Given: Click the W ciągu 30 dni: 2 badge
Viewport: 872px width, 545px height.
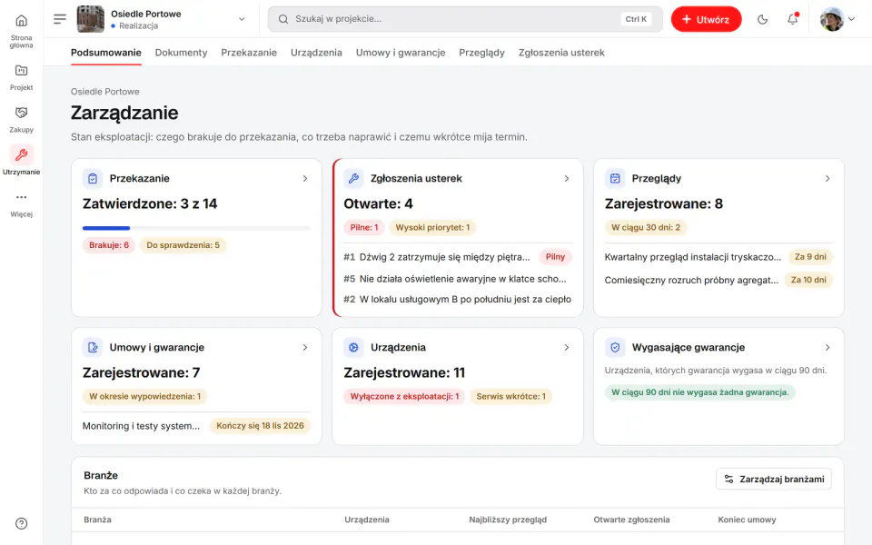Looking at the screenshot, I should (x=646, y=227).
